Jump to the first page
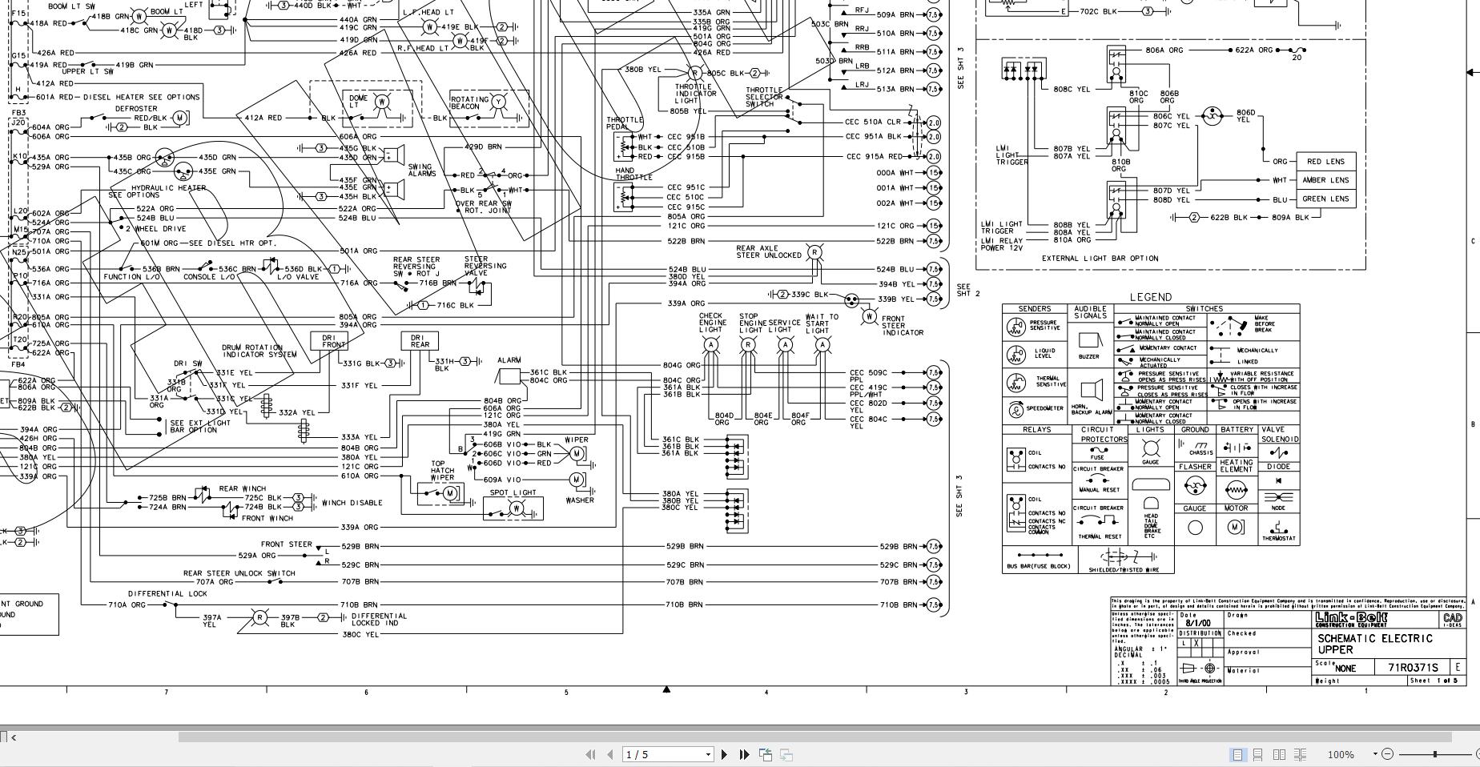1480x767 pixels. pyautogui.click(x=590, y=754)
